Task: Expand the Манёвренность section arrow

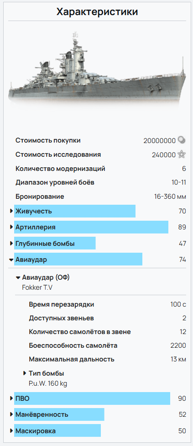Action: coord(11,414)
